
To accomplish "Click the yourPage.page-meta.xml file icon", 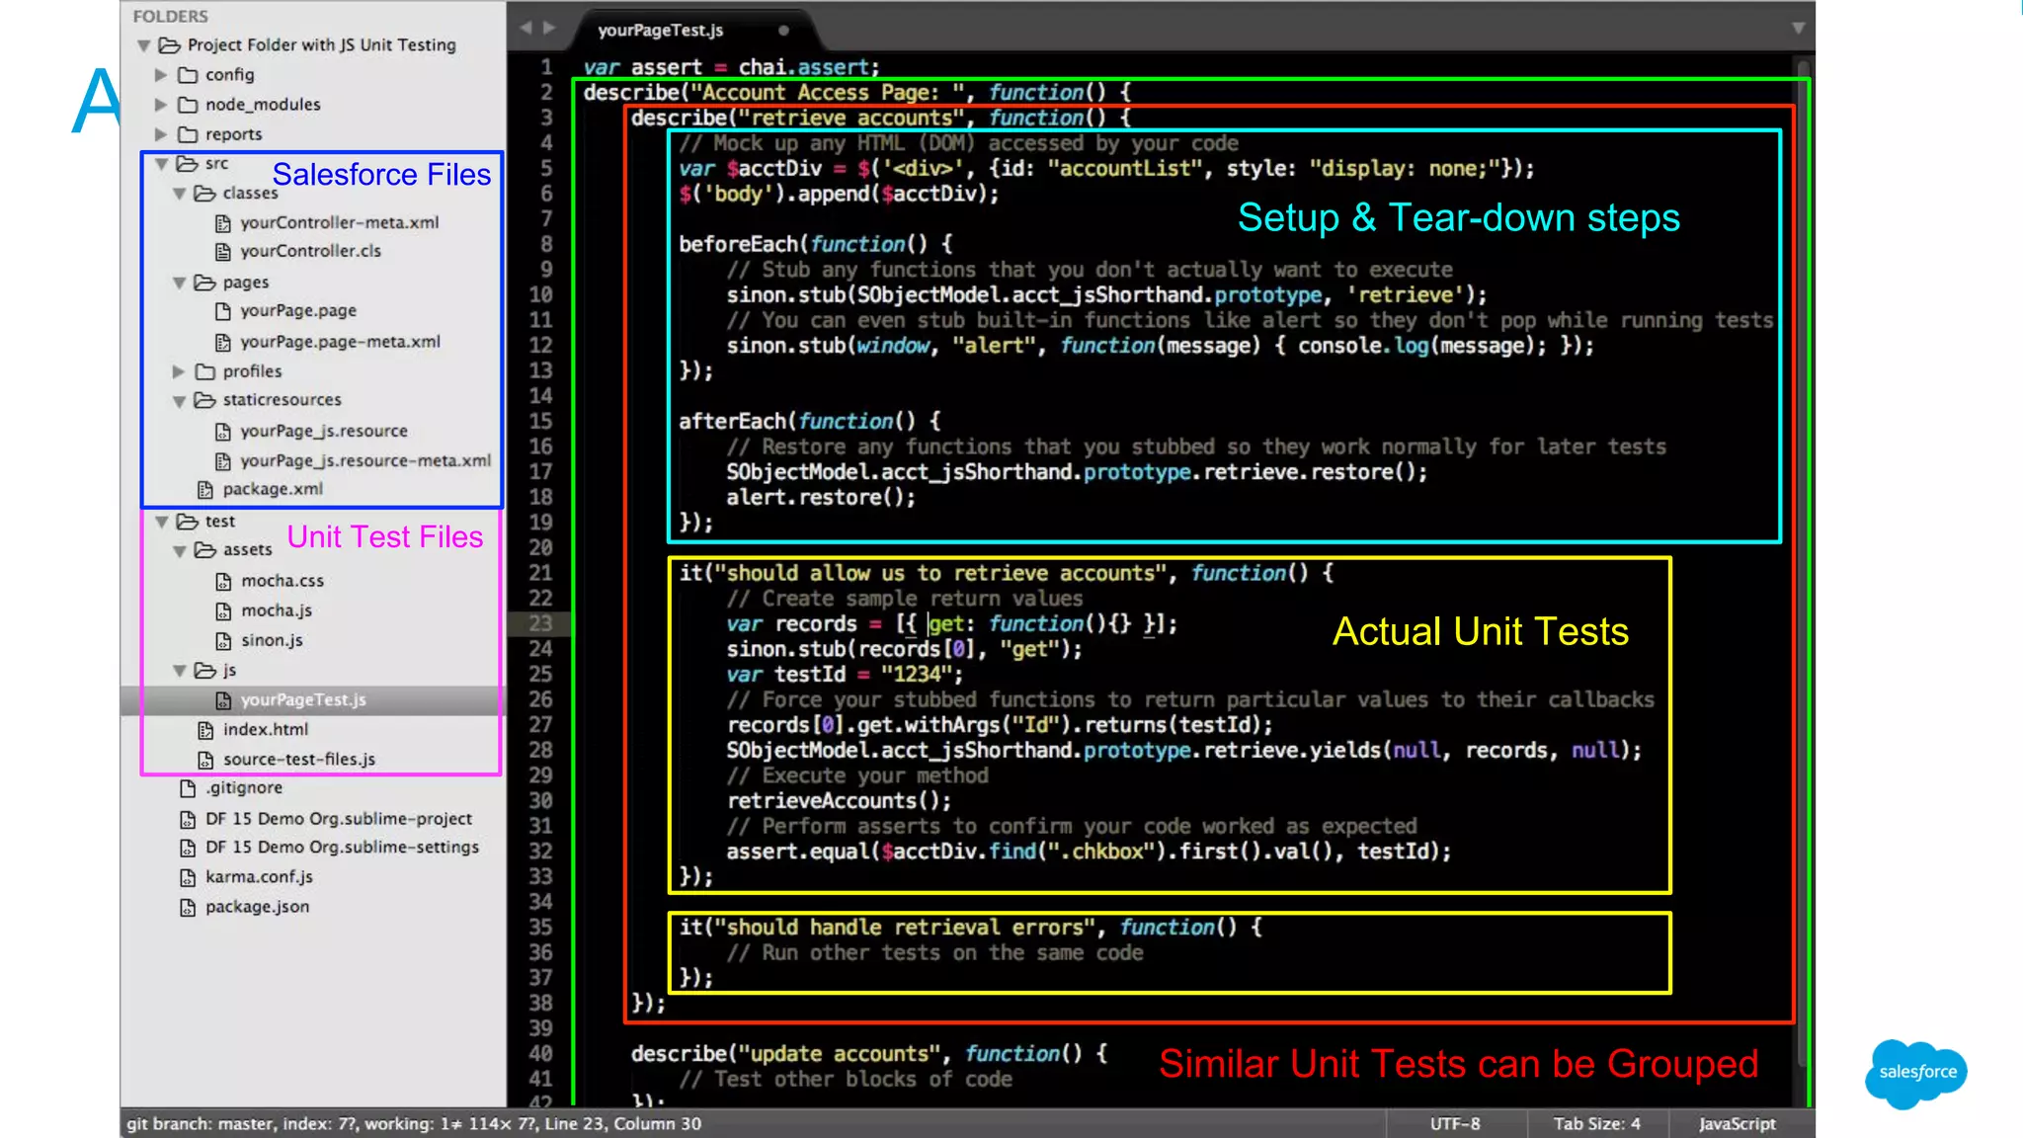I will coord(223,343).
